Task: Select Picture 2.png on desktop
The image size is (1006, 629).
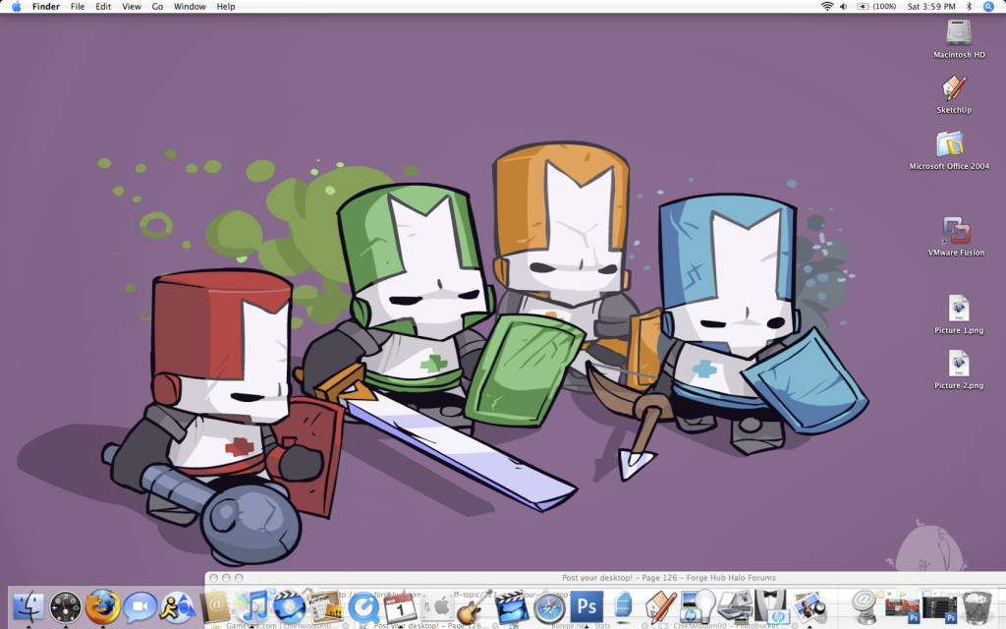Action: tap(959, 371)
